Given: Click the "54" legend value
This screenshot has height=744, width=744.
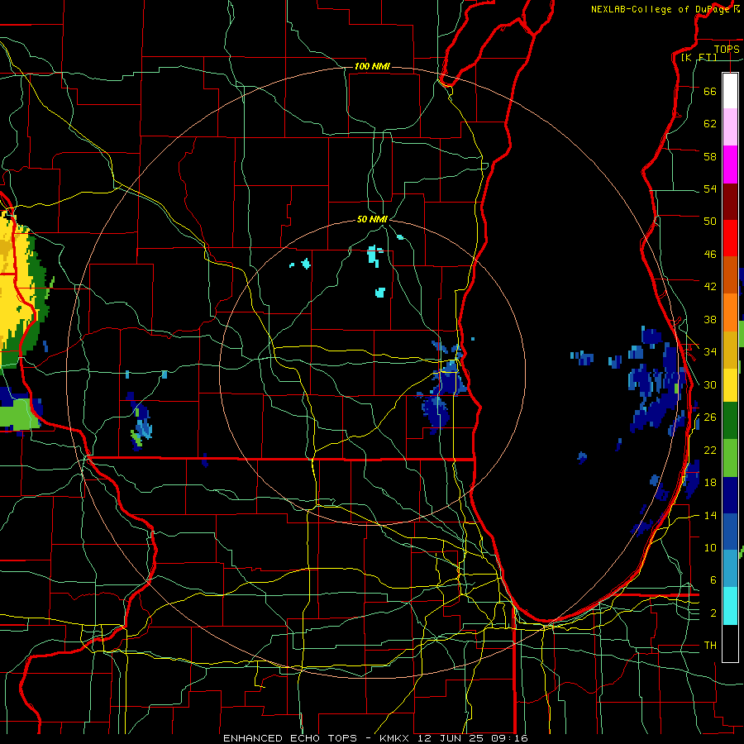Looking at the screenshot, I should tap(710, 188).
